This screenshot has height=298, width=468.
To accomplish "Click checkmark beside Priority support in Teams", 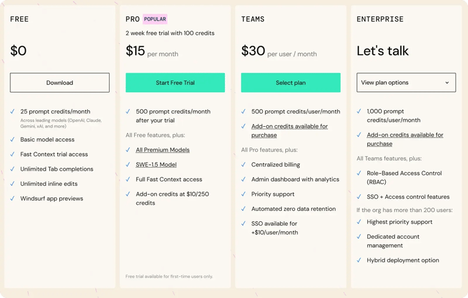I will (x=244, y=194).
